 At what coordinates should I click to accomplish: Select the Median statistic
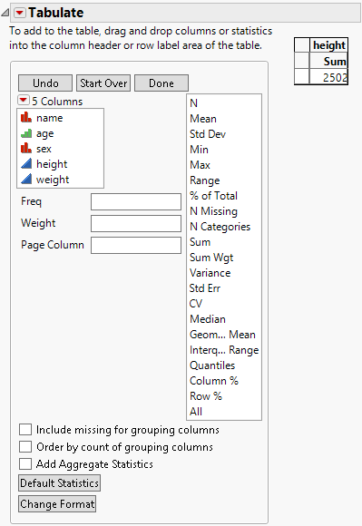point(208,319)
